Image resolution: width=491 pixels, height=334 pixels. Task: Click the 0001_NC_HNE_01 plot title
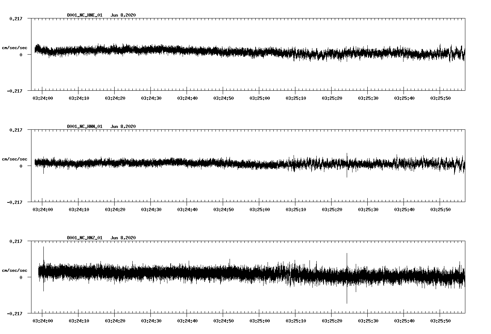click(x=85, y=15)
